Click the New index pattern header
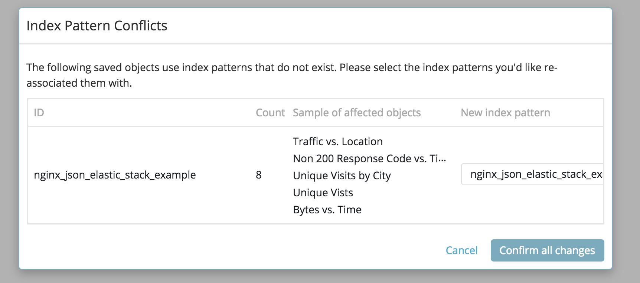 tap(506, 113)
